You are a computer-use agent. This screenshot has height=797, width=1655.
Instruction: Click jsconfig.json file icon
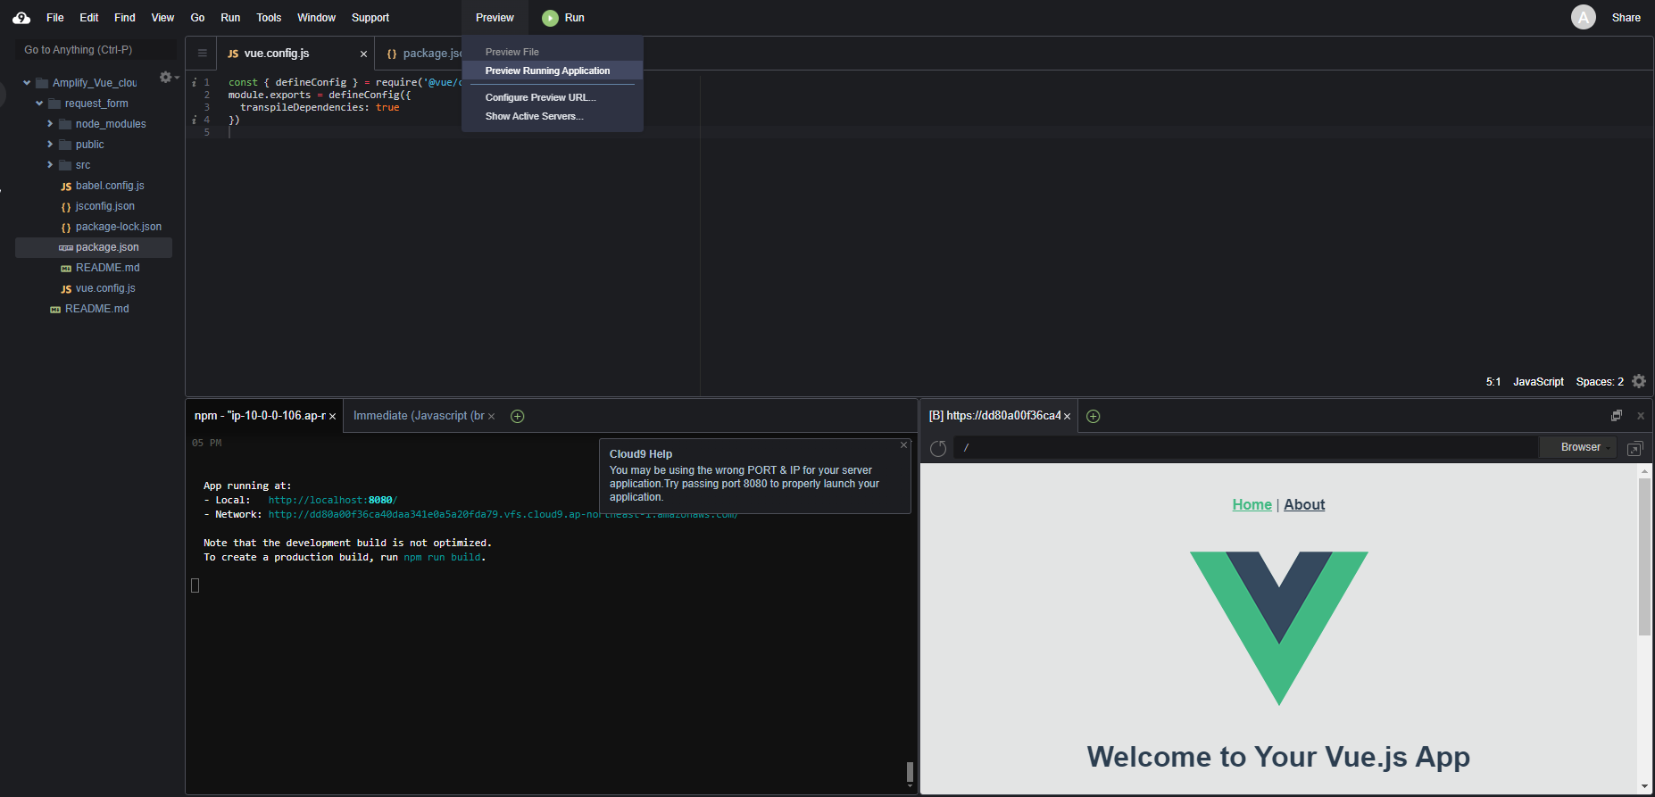[x=66, y=207]
